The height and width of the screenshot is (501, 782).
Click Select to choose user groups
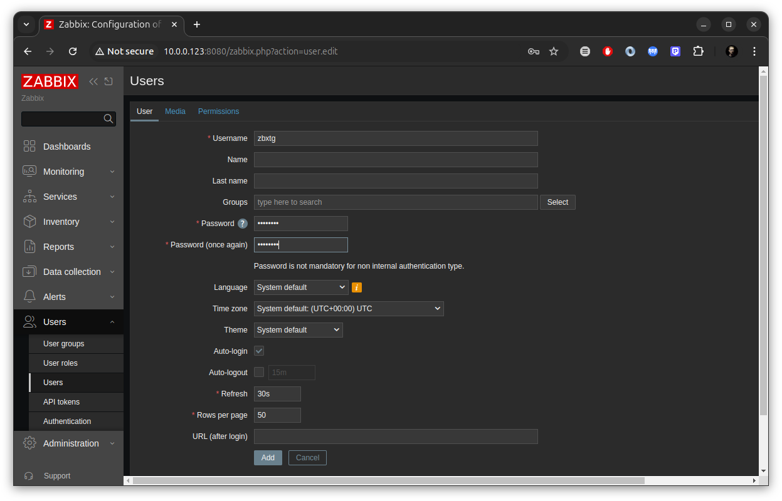pos(557,202)
